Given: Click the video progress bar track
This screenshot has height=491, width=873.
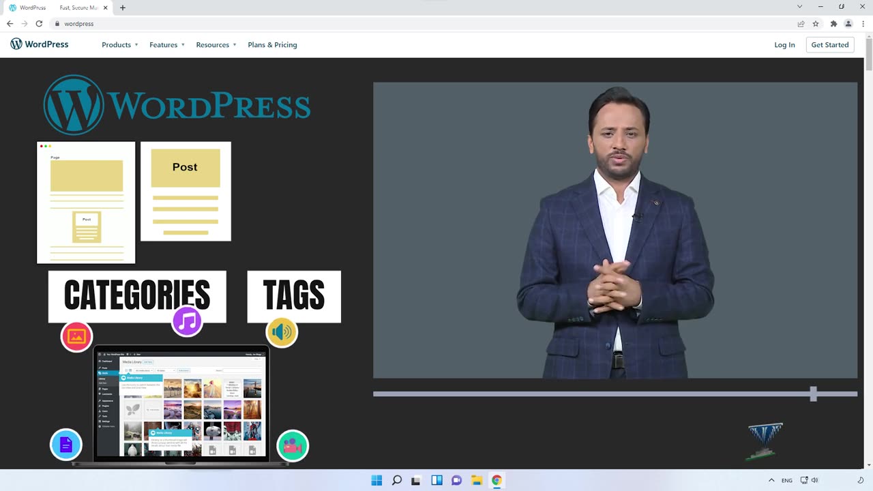Looking at the screenshot, I should (x=615, y=393).
